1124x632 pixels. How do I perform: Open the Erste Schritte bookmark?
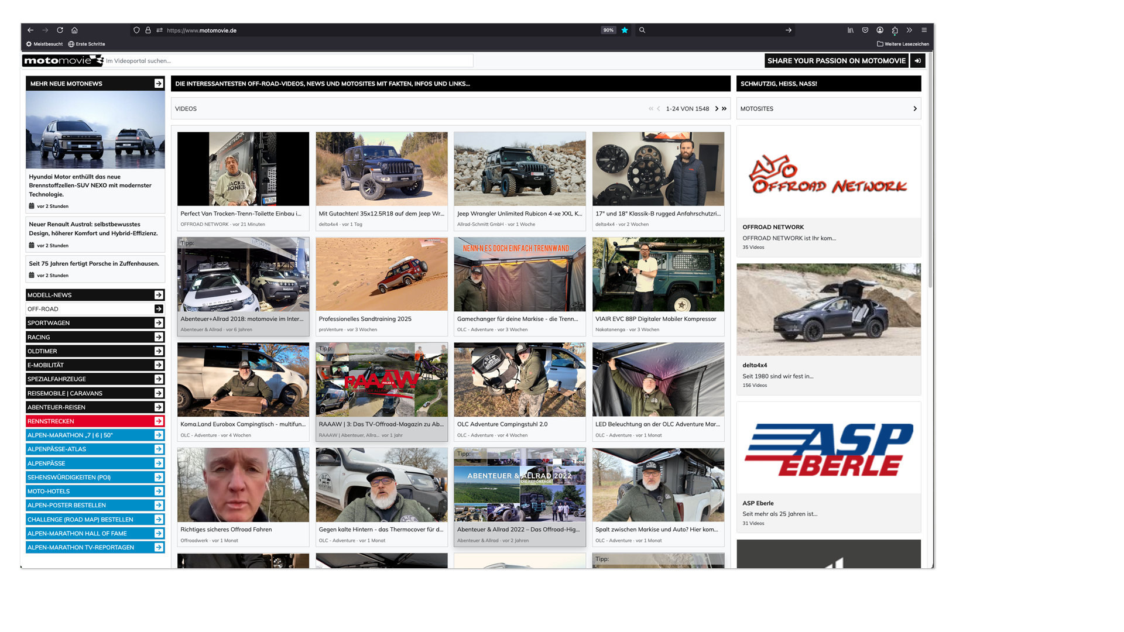[87, 44]
